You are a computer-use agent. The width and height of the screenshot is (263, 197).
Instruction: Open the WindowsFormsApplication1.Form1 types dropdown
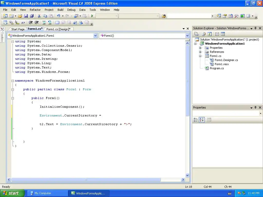tap(95, 35)
